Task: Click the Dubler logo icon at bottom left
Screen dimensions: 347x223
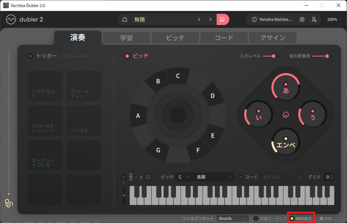Action: [x=9, y=203]
